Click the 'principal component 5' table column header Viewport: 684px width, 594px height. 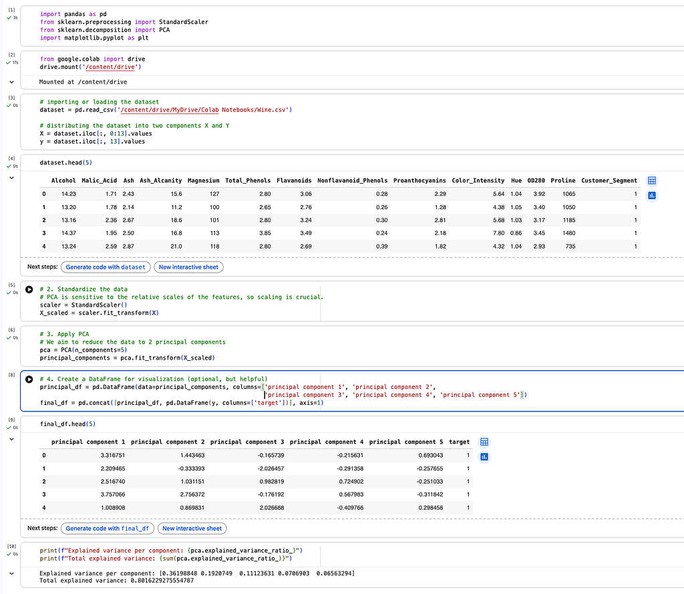point(406,442)
